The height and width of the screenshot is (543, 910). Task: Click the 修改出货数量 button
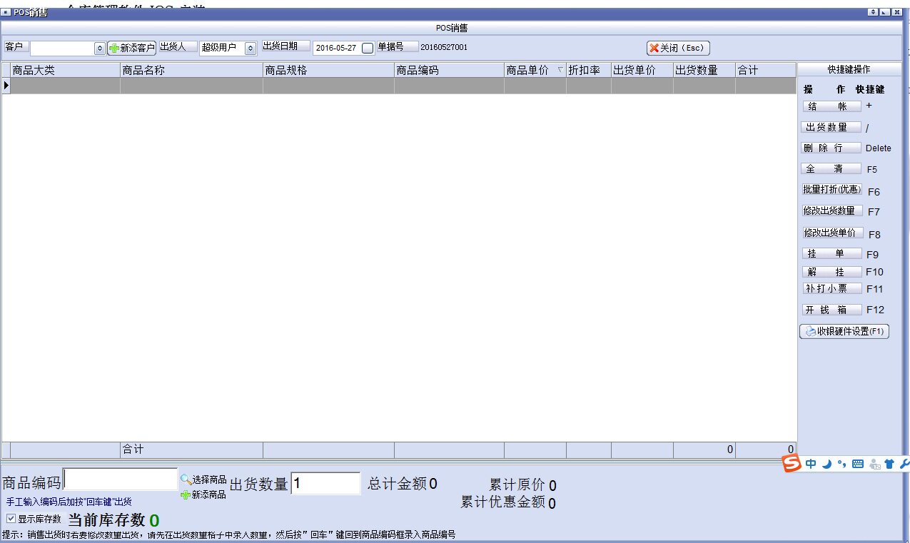[x=832, y=211]
